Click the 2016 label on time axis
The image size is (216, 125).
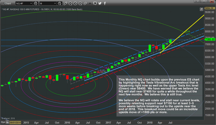(67, 123)
